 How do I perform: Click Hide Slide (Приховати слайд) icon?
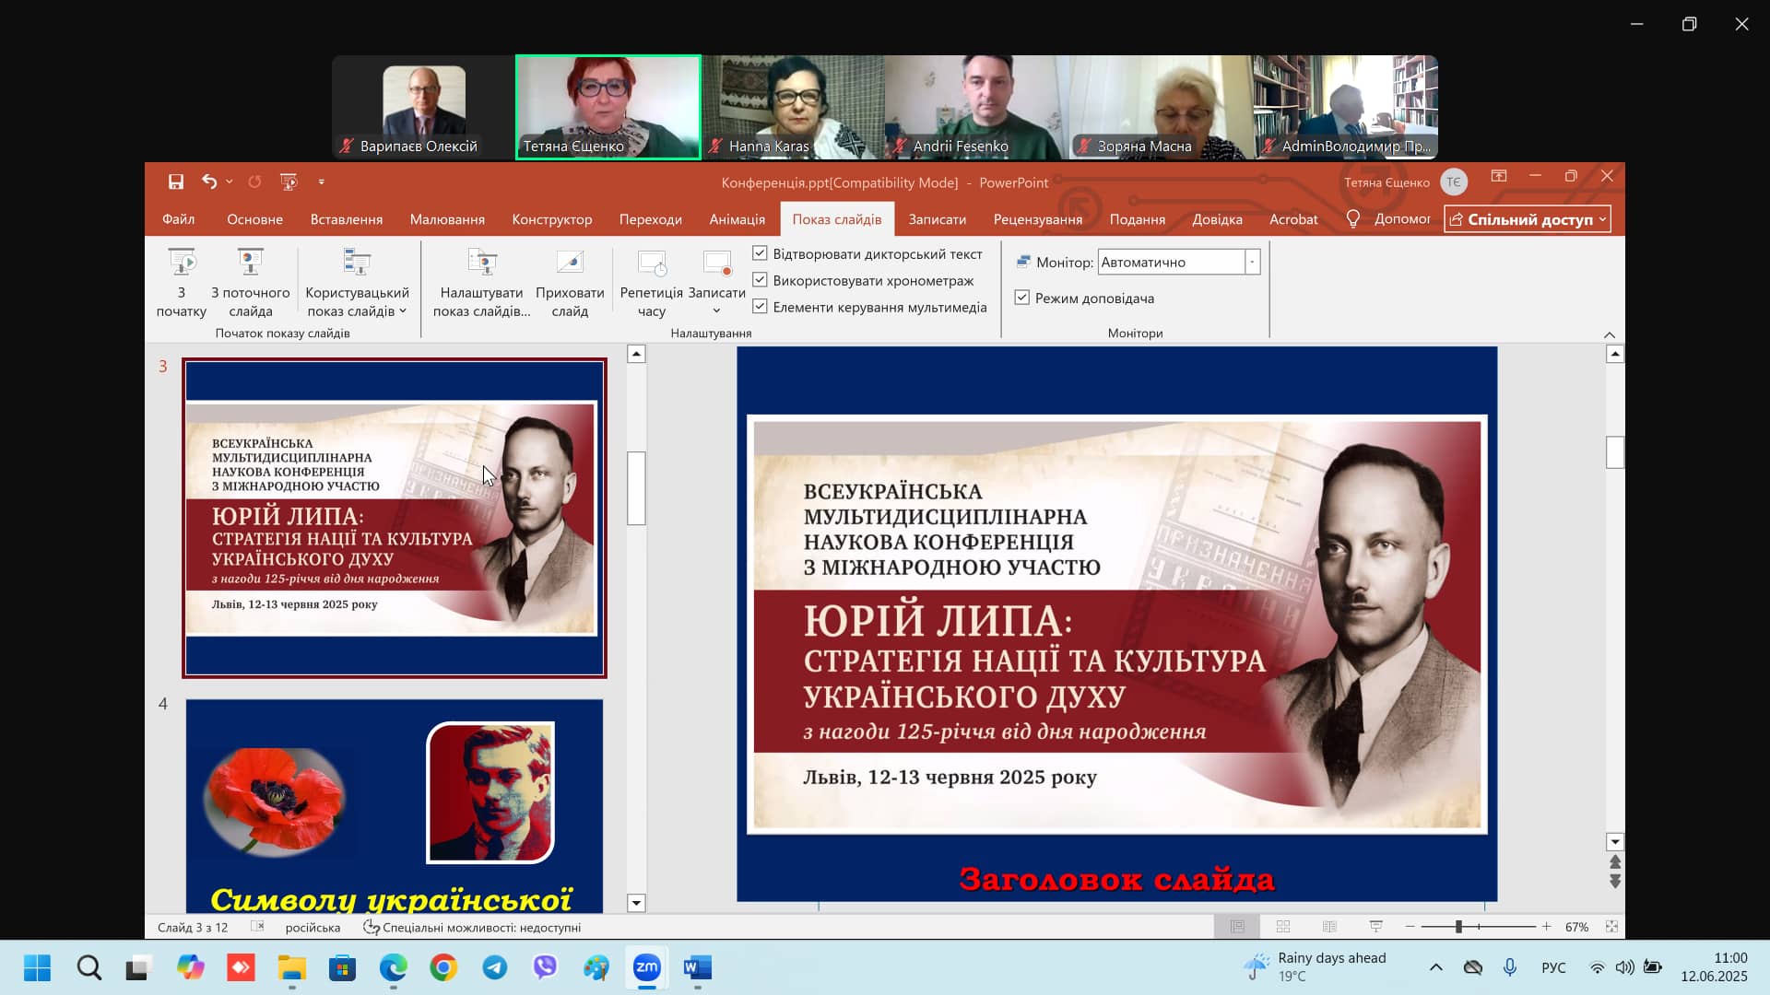[x=570, y=282]
